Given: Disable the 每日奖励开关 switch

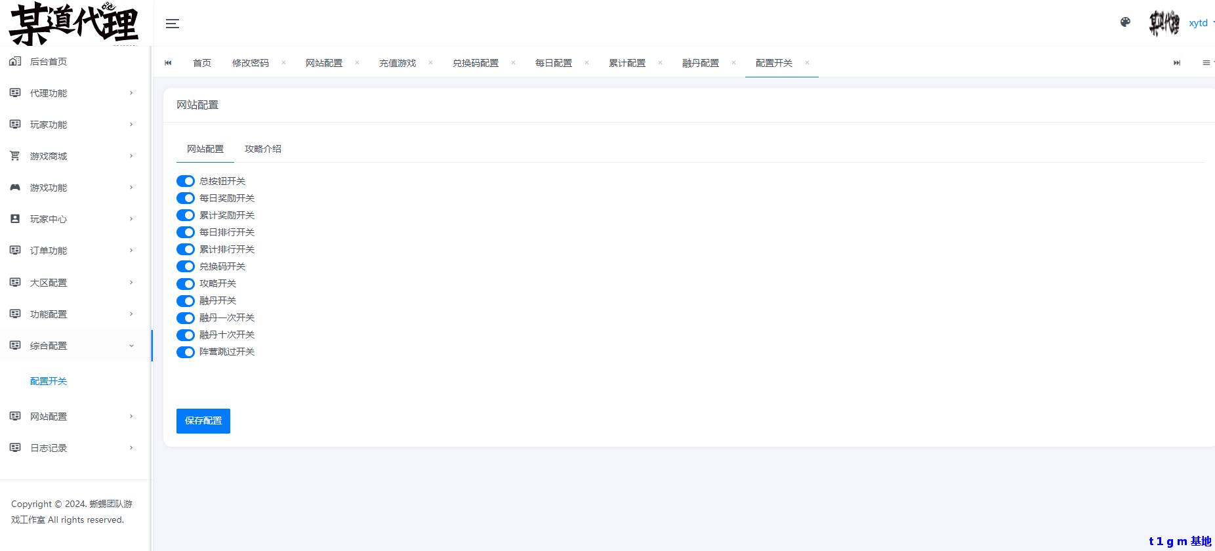Looking at the screenshot, I should [x=186, y=198].
